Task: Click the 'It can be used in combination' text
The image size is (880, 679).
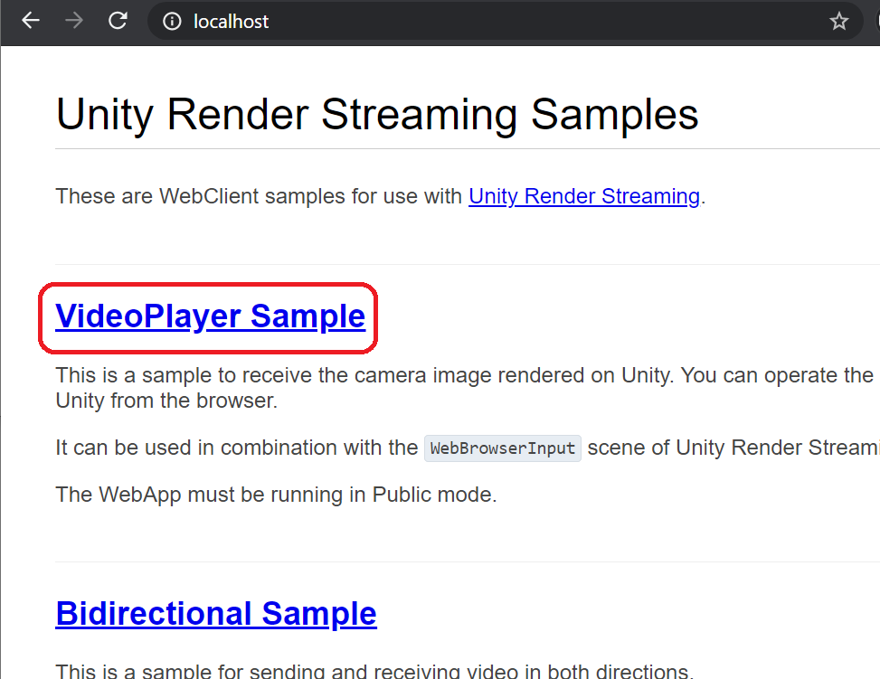Action: pos(237,448)
